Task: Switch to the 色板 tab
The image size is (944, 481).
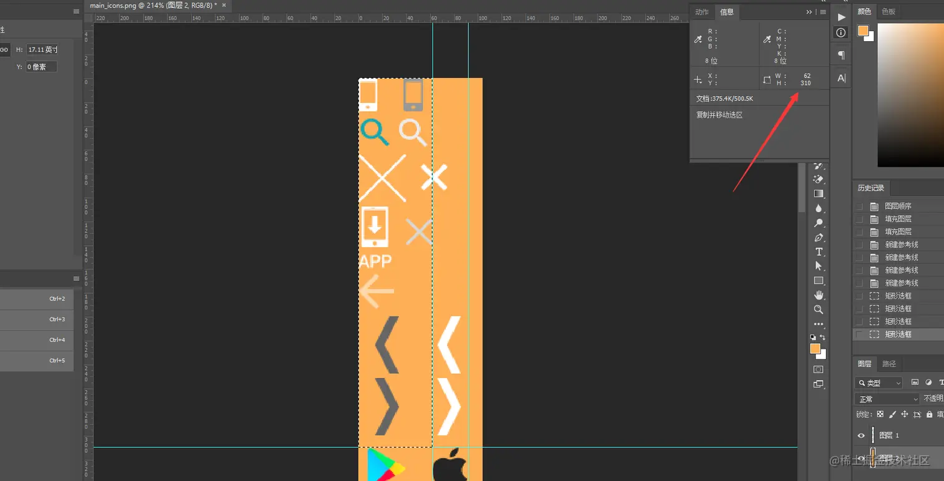Action: pyautogui.click(x=888, y=11)
